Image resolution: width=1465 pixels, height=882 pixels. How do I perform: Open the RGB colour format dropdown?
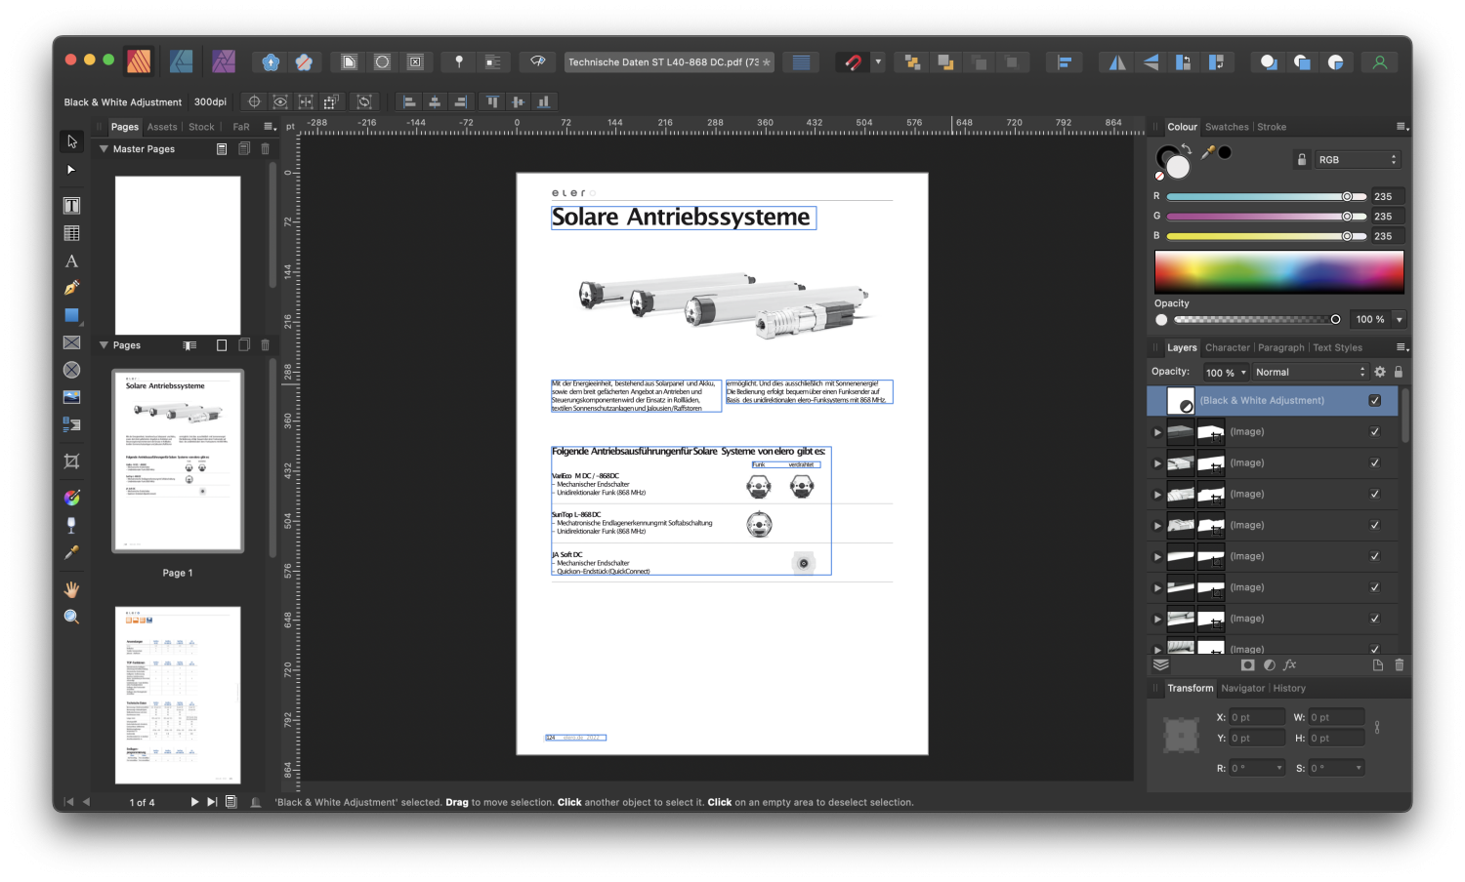[1358, 158]
